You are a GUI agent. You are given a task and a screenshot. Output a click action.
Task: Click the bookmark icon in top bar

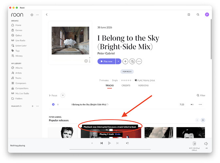189,15
